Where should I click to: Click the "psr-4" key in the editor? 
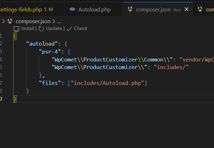coord(50,52)
